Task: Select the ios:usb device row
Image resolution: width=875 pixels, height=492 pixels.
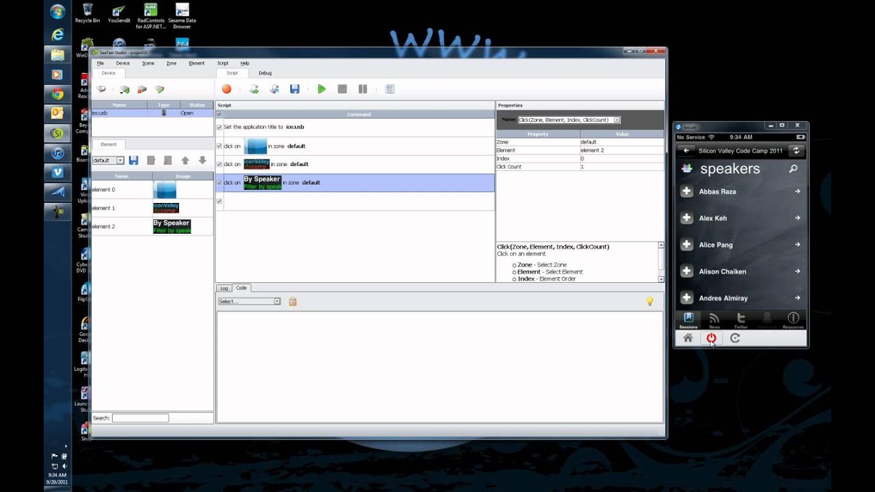Action: pos(153,113)
